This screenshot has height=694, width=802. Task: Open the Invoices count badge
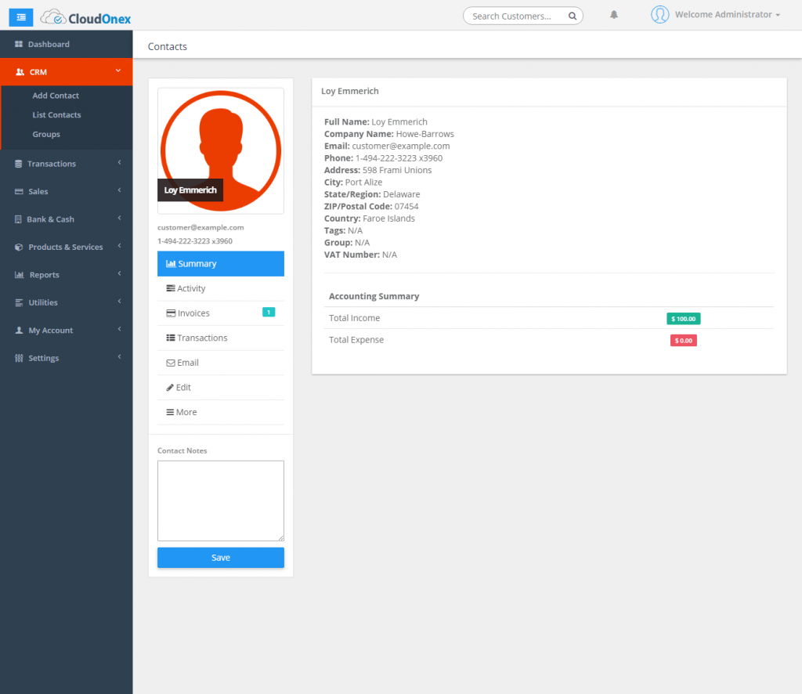[268, 313]
